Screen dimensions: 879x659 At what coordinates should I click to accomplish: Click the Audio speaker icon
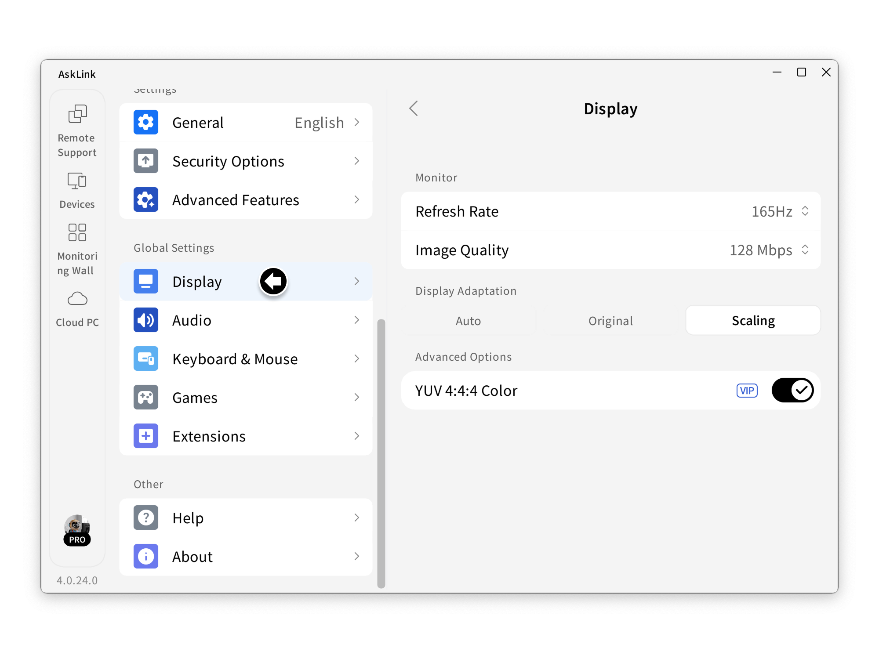coord(146,320)
